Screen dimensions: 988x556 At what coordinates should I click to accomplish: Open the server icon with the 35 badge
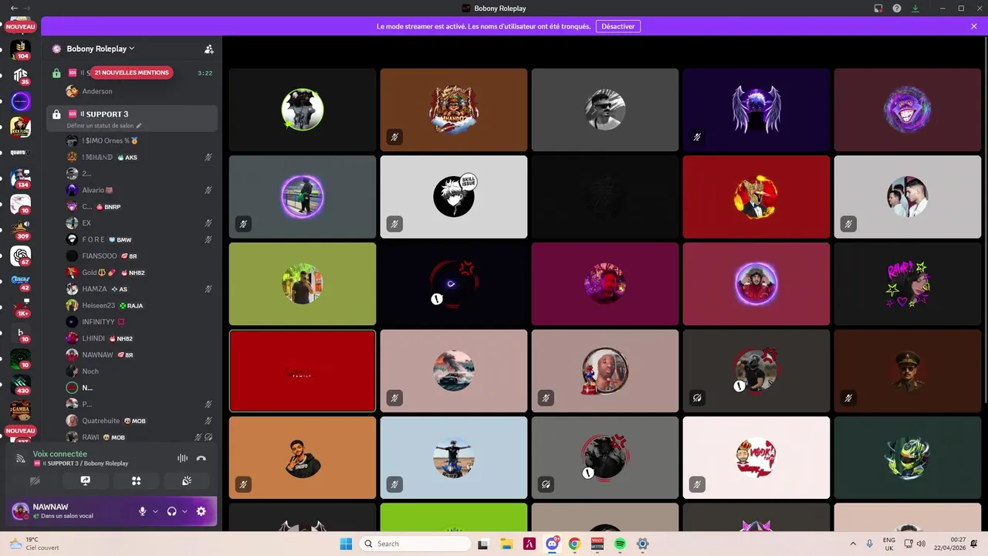(x=21, y=75)
